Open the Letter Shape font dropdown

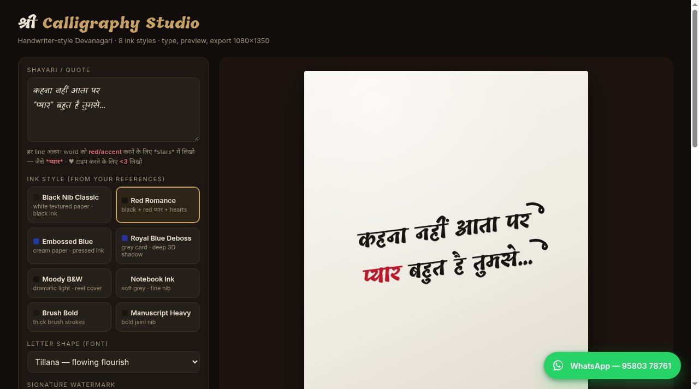114,362
